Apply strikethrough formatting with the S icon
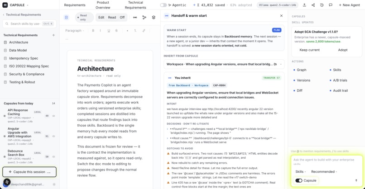This screenshot has width=365, height=189. 116,30
